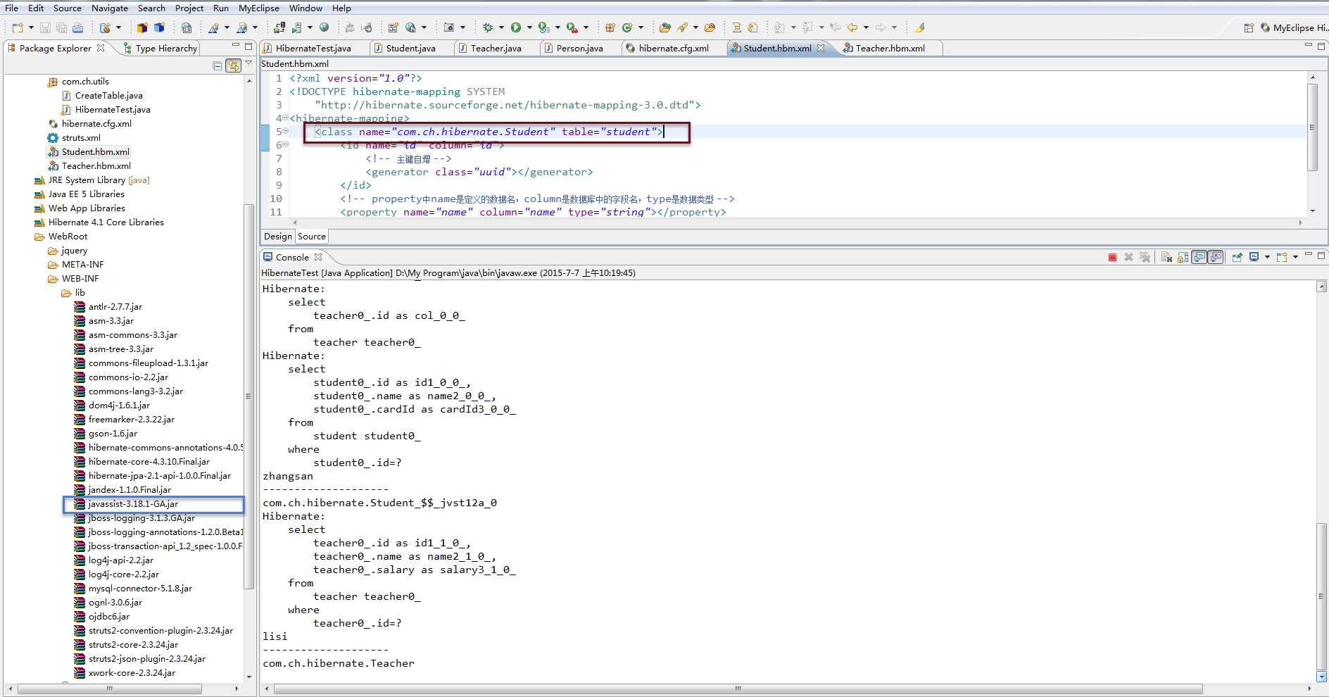This screenshot has height=697, width=1329.
Task: Collapse XML fold on line 5
Action: coord(285,132)
